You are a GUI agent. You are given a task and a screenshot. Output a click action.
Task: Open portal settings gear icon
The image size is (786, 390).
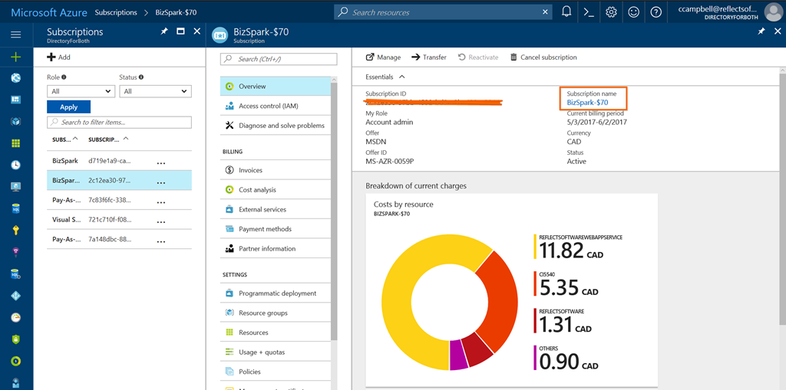611,12
